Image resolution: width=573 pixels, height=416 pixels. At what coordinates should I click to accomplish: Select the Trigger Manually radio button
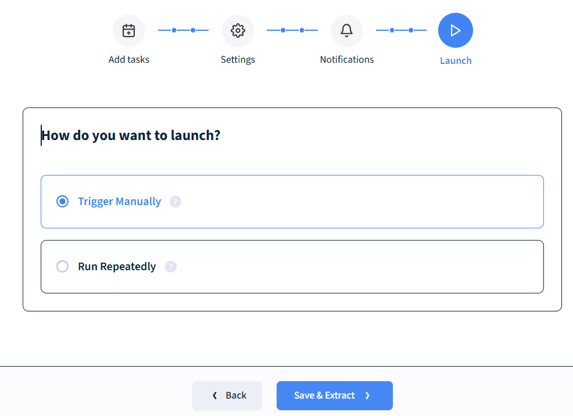(x=62, y=202)
